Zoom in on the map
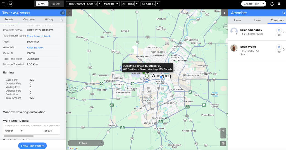Viewport: 286px width, 150px height. (x=223, y=131)
